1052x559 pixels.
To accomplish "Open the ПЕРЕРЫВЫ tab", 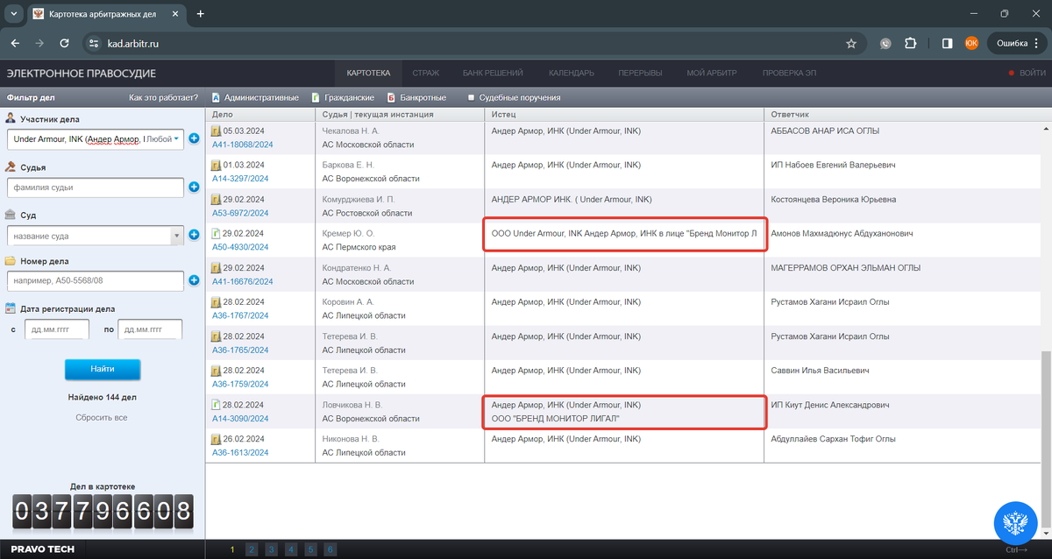I will pos(639,74).
